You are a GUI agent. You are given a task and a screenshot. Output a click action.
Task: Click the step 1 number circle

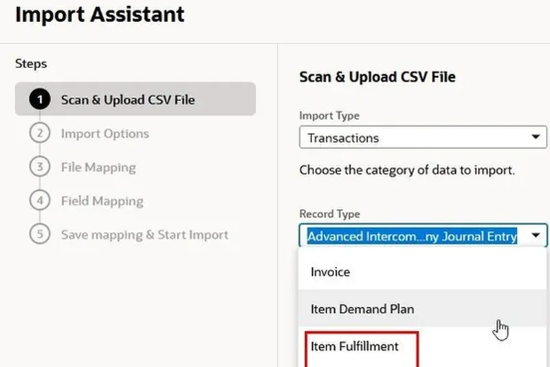coord(39,100)
